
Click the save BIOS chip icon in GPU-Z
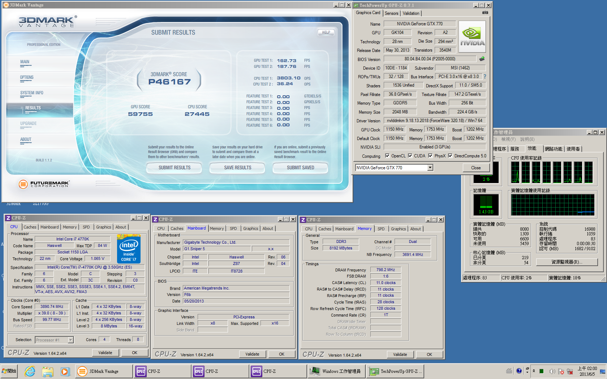pos(482,58)
